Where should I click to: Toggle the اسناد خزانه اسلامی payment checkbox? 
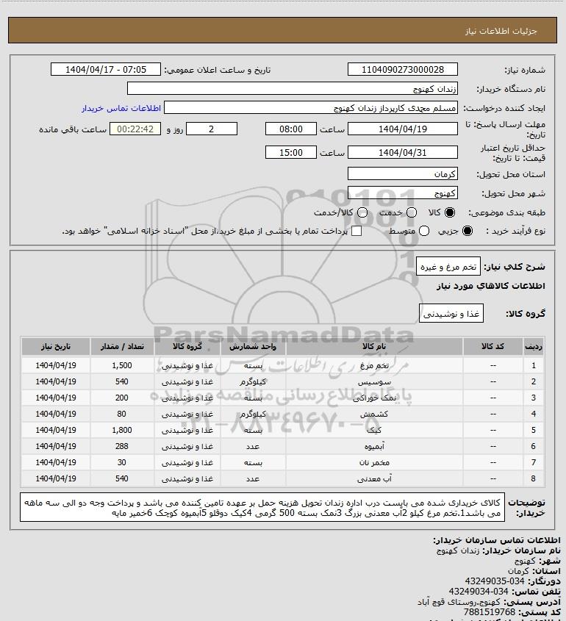tap(357, 231)
